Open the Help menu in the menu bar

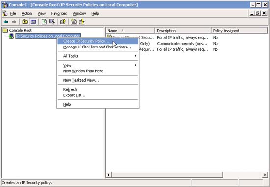[x=95, y=13]
